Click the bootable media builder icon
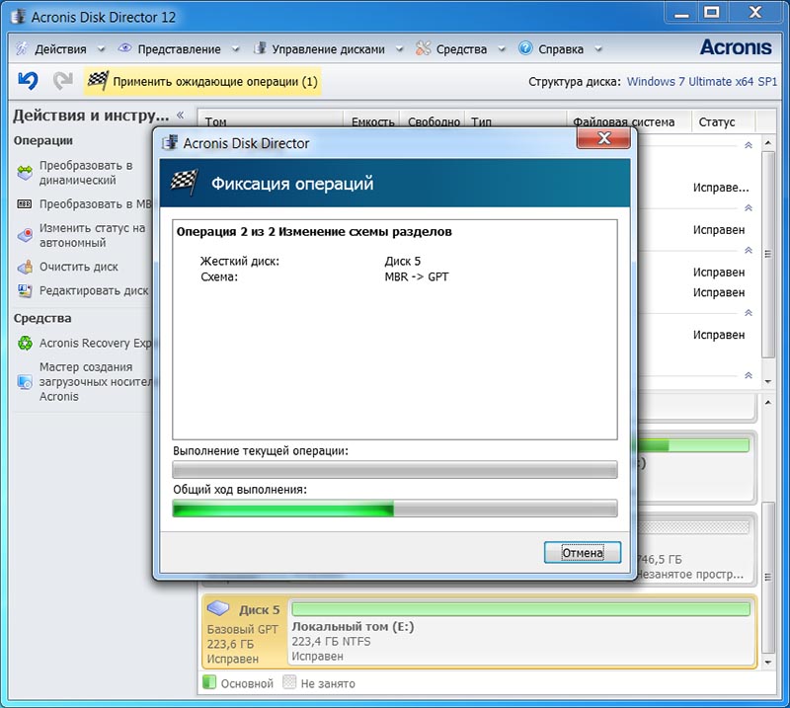Image resolution: width=790 pixels, height=708 pixels. 25,381
